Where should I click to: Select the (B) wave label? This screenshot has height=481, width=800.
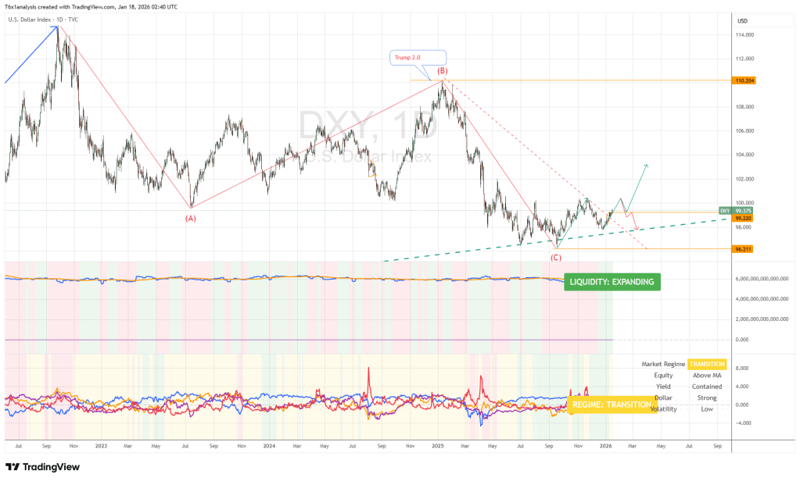click(x=443, y=71)
